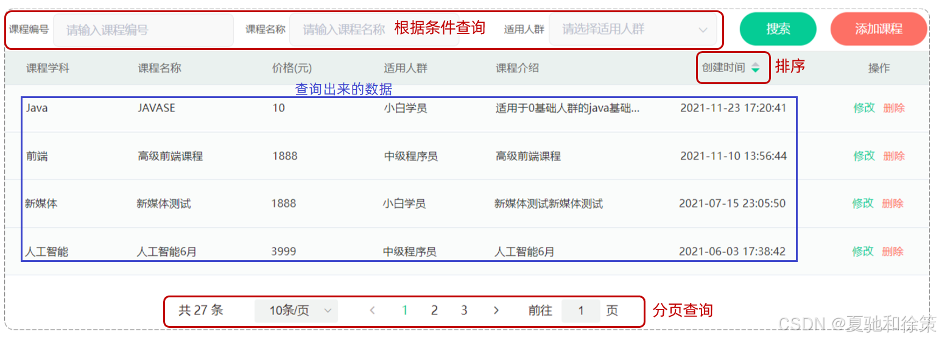Screen dimensions: 939x340
Task: Click the previous page arrow
Action: pyautogui.click(x=373, y=311)
